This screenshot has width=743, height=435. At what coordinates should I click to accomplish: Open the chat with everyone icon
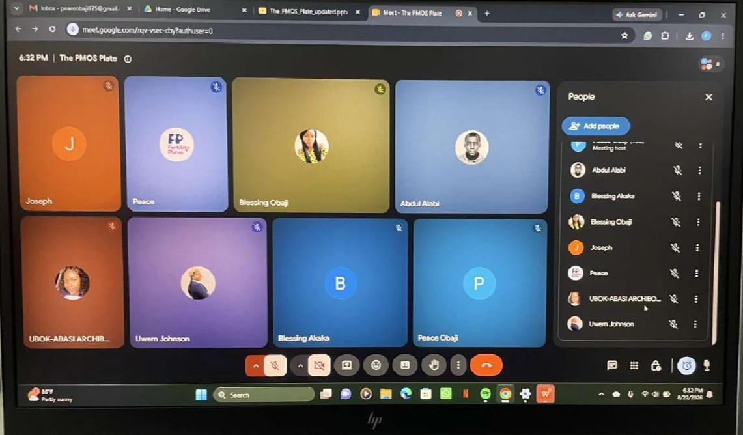pyautogui.click(x=611, y=365)
